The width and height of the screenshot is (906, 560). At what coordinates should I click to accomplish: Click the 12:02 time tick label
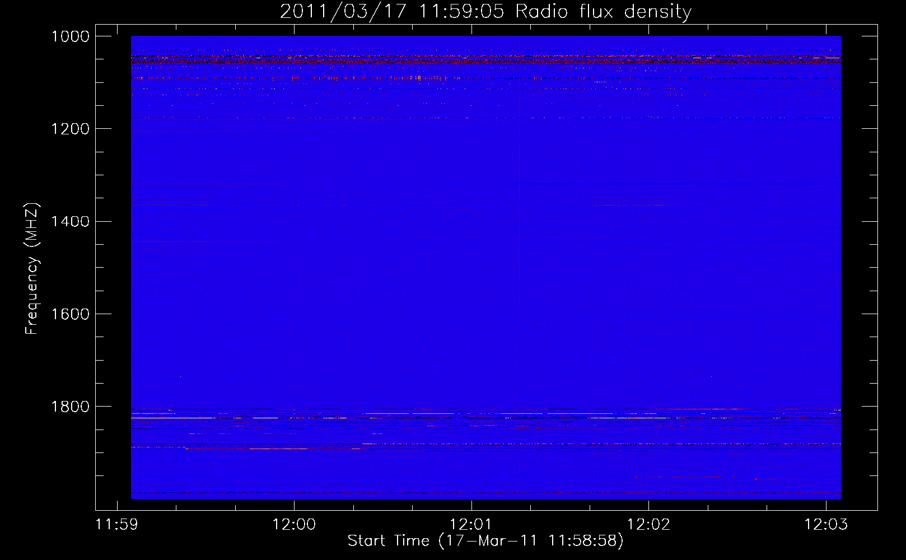pyautogui.click(x=648, y=525)
